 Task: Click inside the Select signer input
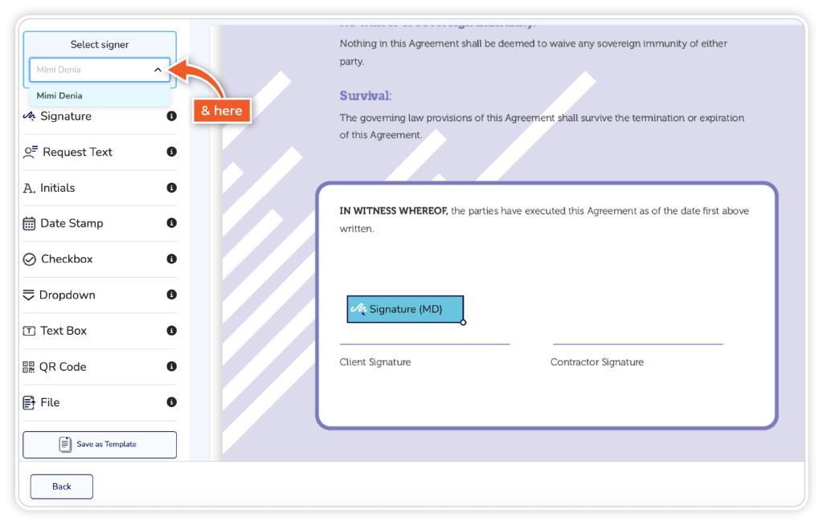point(90,70)
